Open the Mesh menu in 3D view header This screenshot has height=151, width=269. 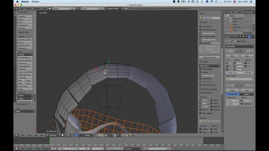click(x=42, y=135)
